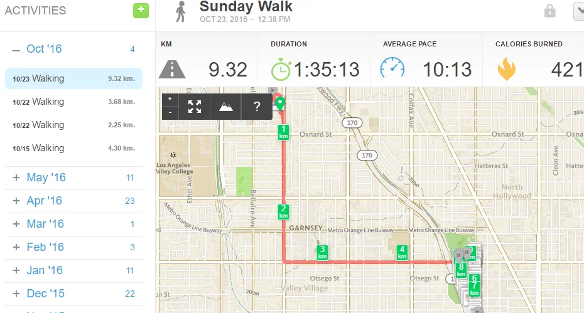
Task: Select the 10/23 Walking 9.32 km activity
Action: tap(73, 78)
